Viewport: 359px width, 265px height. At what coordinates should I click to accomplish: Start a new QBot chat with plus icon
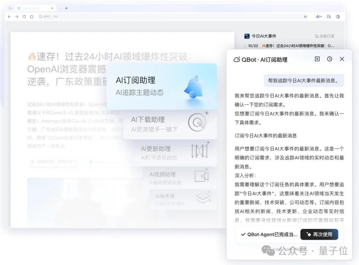317,59
